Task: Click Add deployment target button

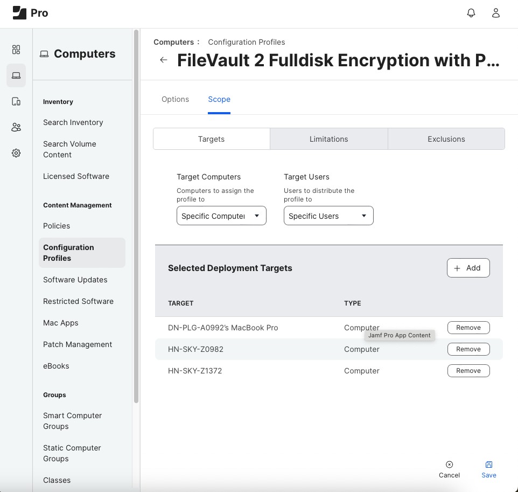Action: click(x=468, y=268)
